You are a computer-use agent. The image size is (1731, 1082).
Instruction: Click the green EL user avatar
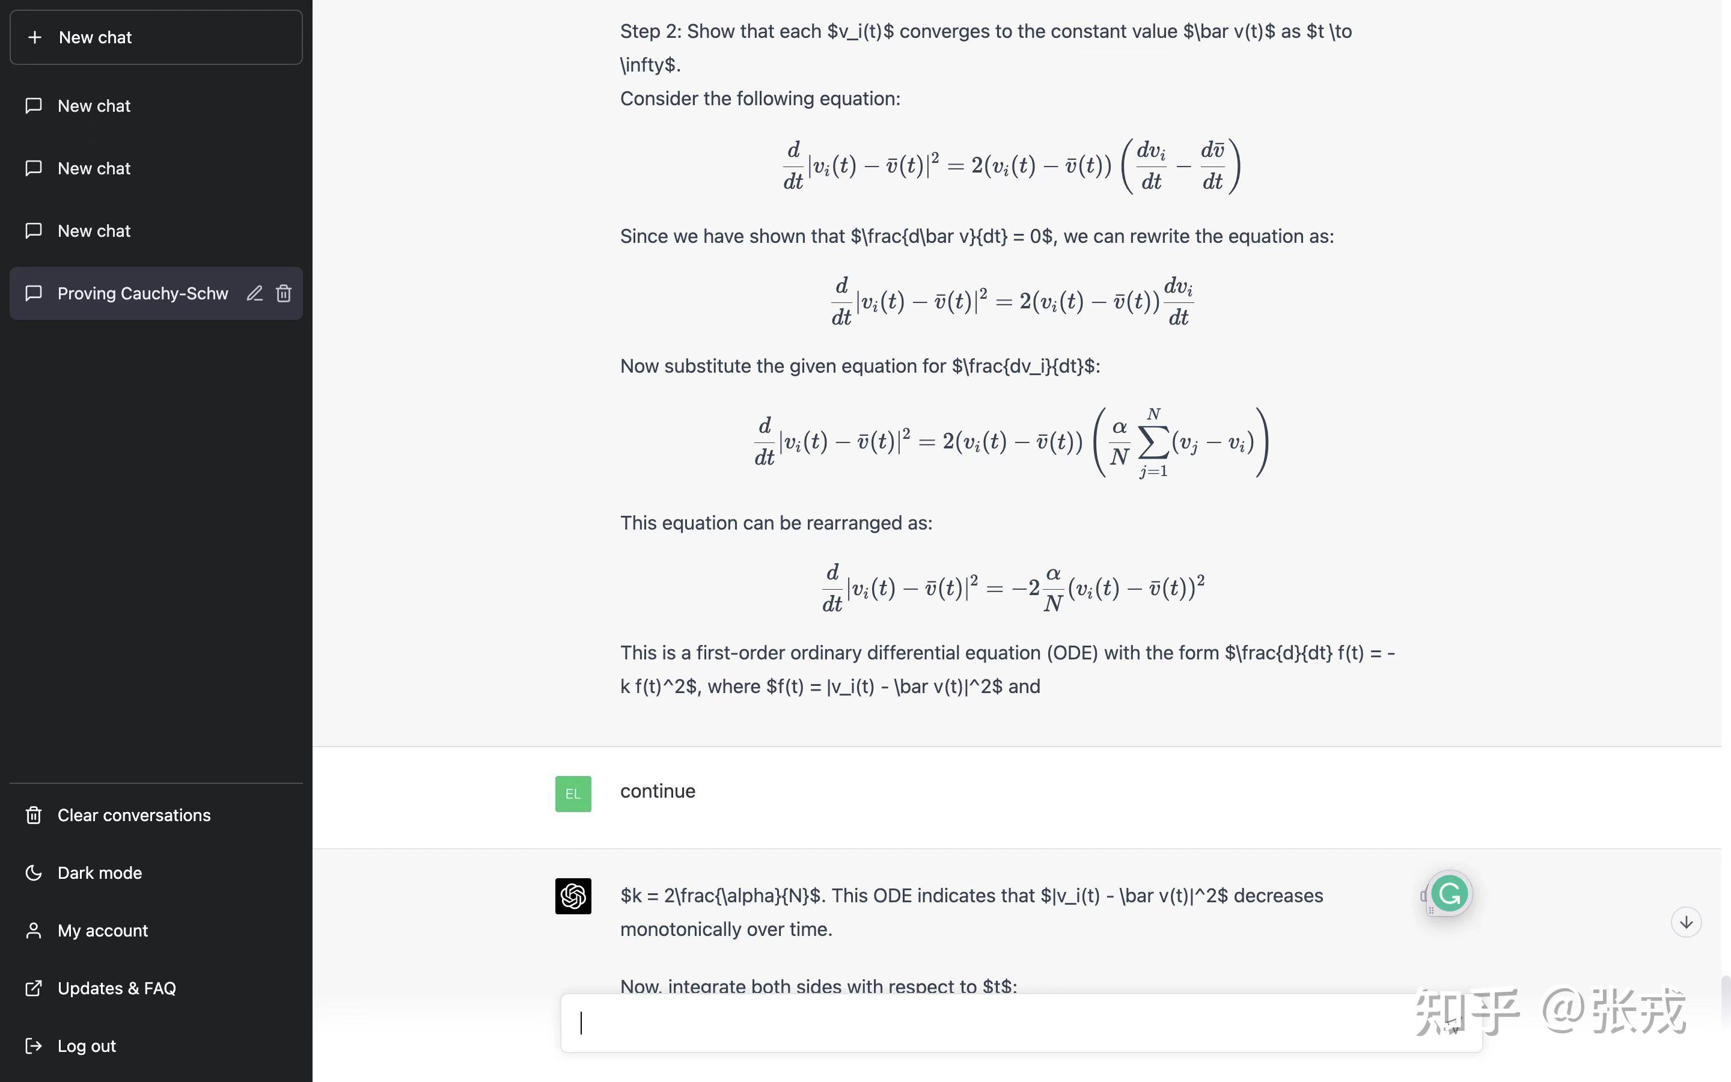point(573,793)
